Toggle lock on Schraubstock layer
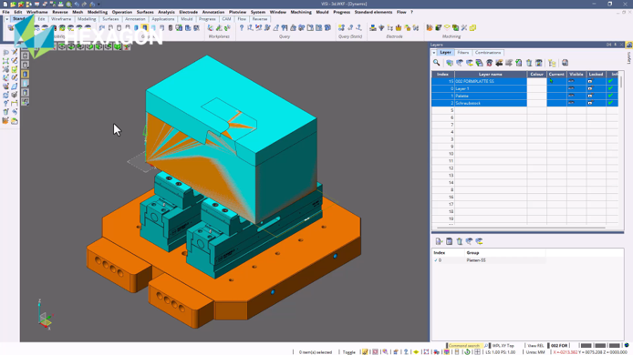This screenshot has width=633, height=355. pyautogui.click(x=590, y=103)
